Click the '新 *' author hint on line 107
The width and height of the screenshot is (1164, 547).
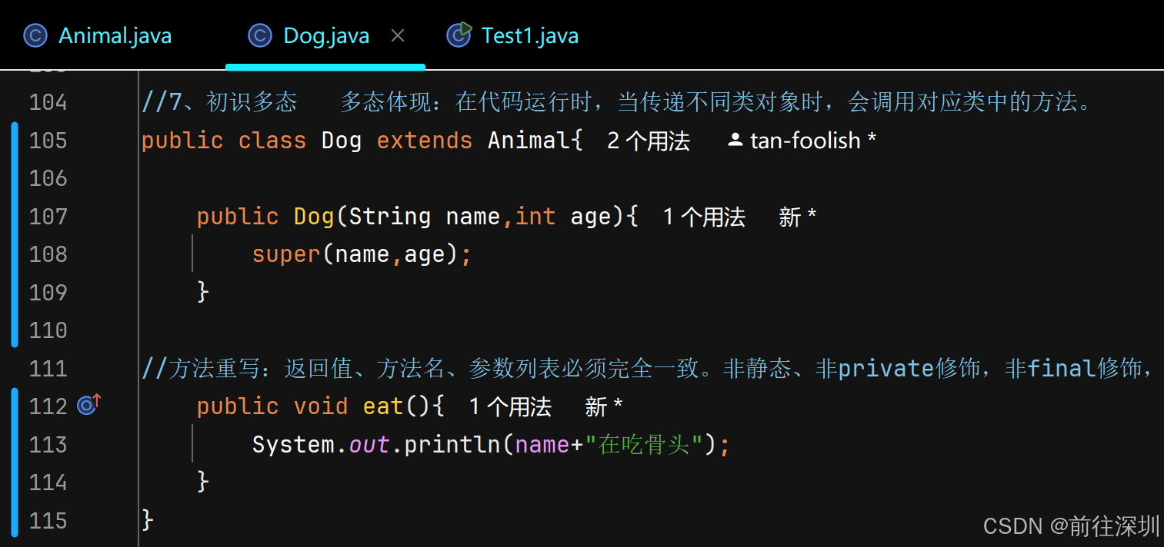[797, 217]
